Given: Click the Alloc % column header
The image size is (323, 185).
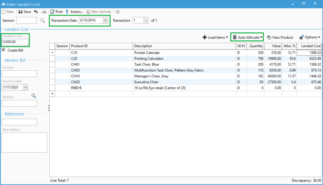Looking at the screenshot, I should point(289,46).
